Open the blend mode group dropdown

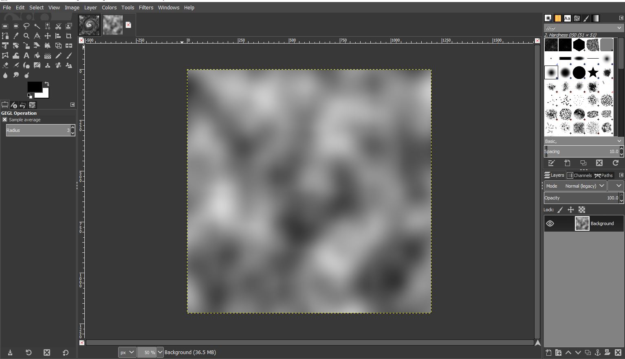[616, 186]
